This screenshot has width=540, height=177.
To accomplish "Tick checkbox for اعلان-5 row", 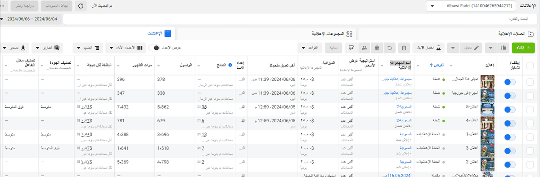I will click(530, 109).
